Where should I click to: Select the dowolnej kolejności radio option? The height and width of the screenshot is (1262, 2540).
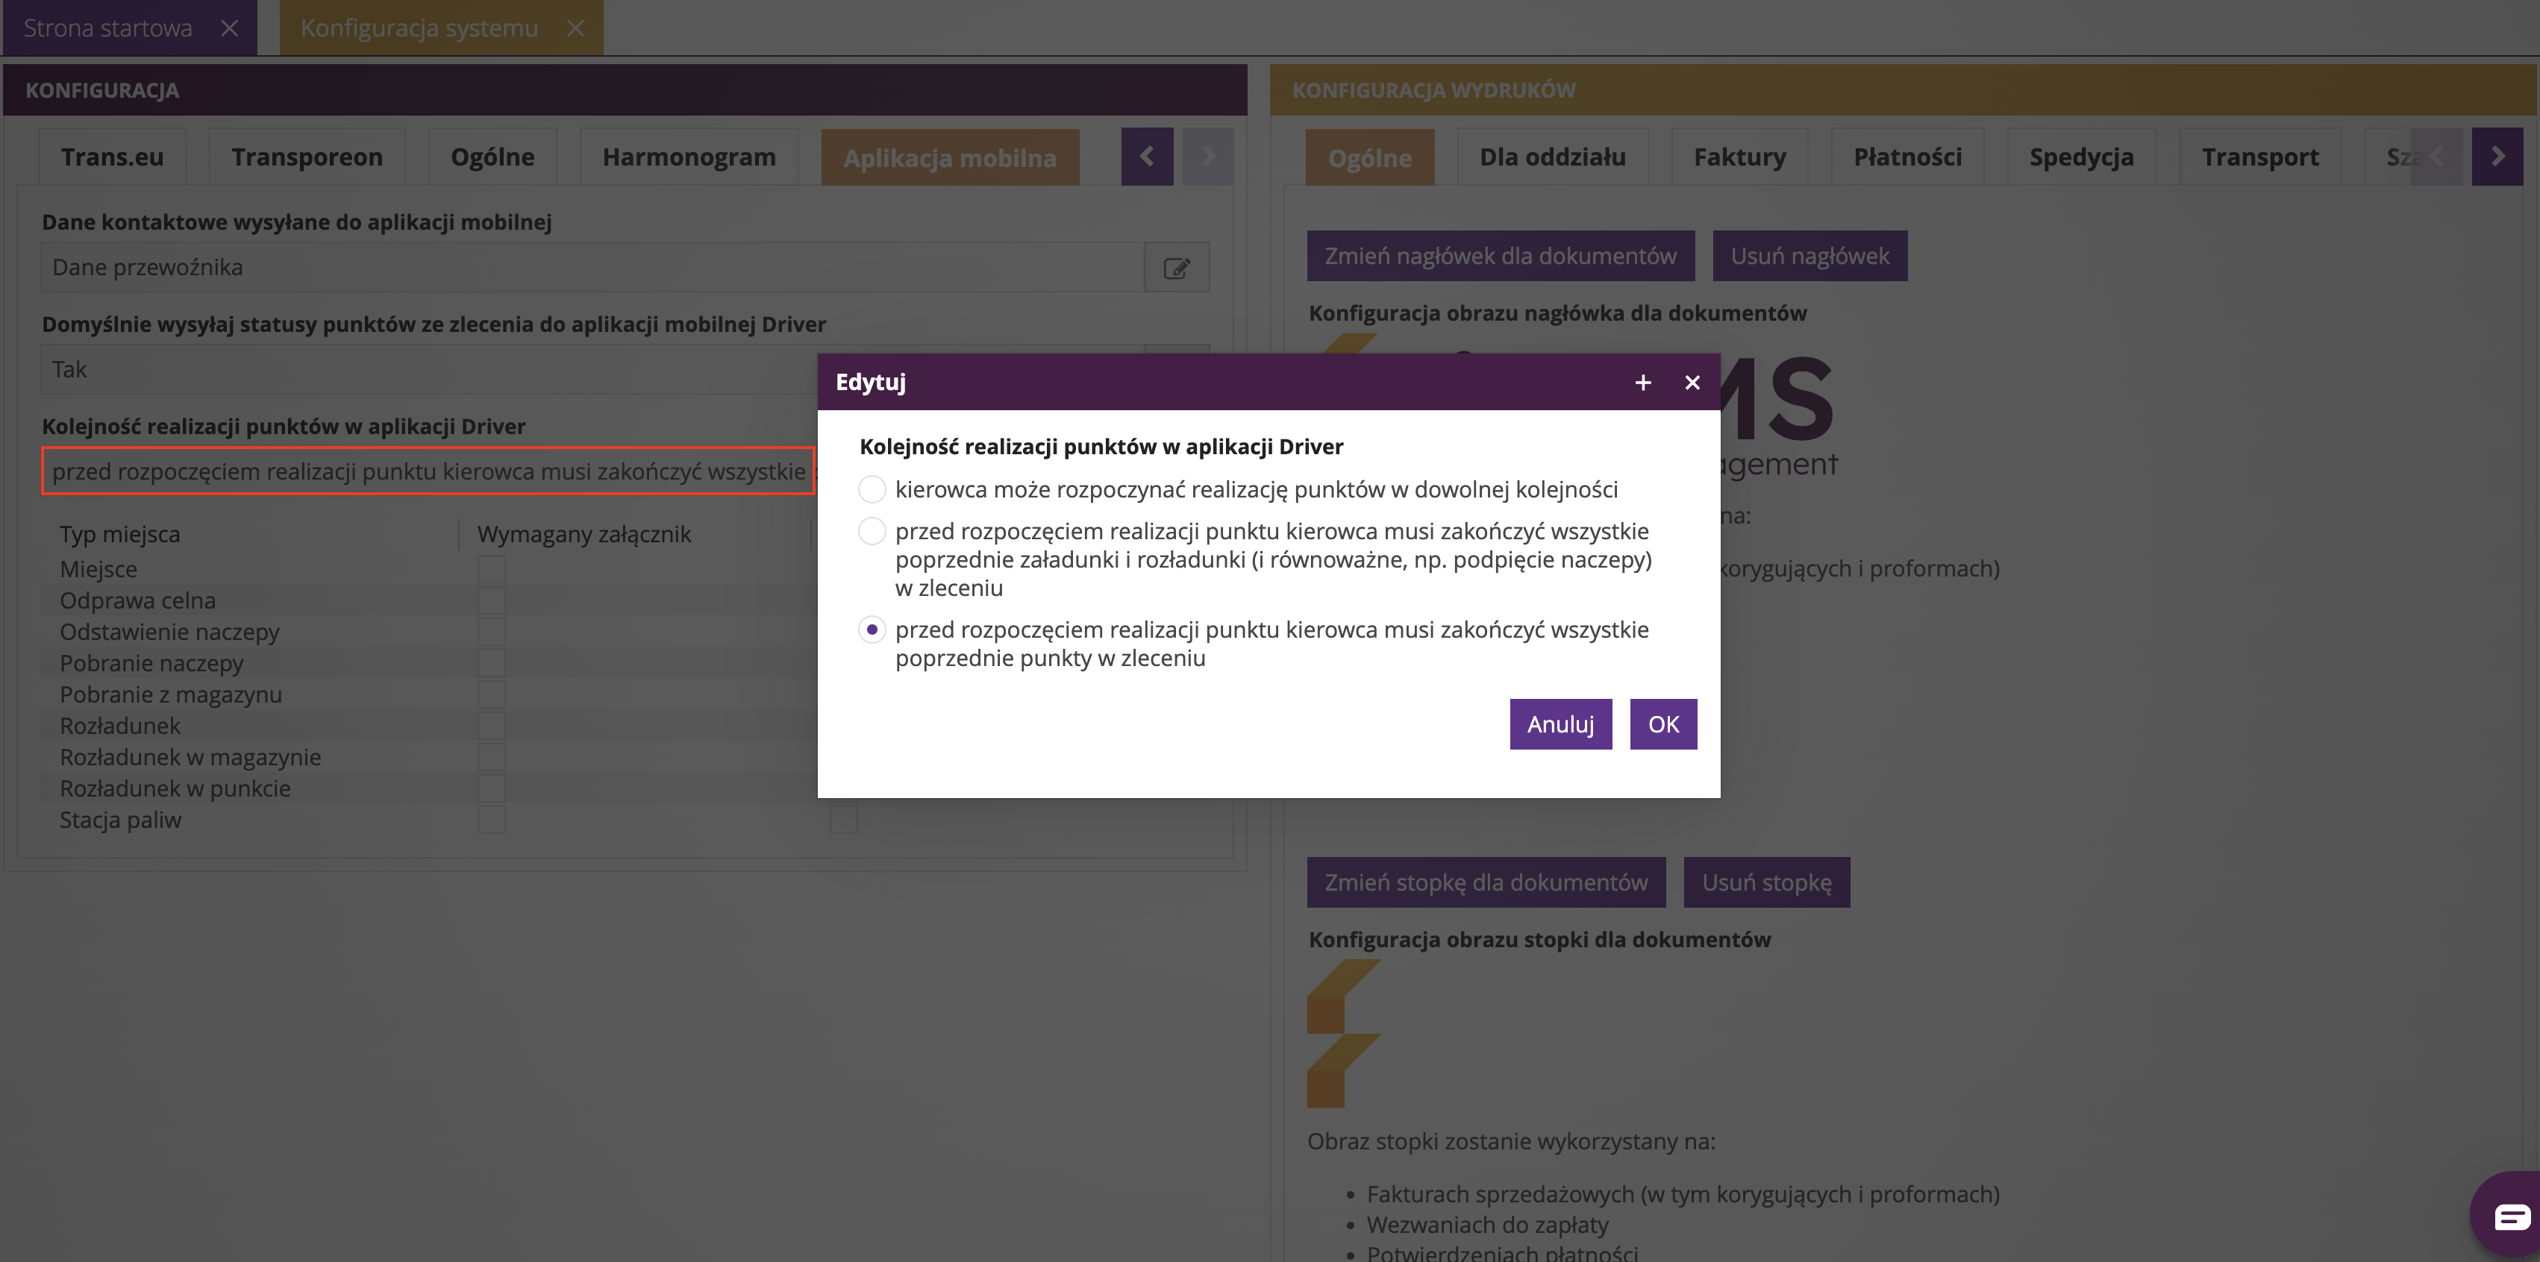(x=872, y=489)
